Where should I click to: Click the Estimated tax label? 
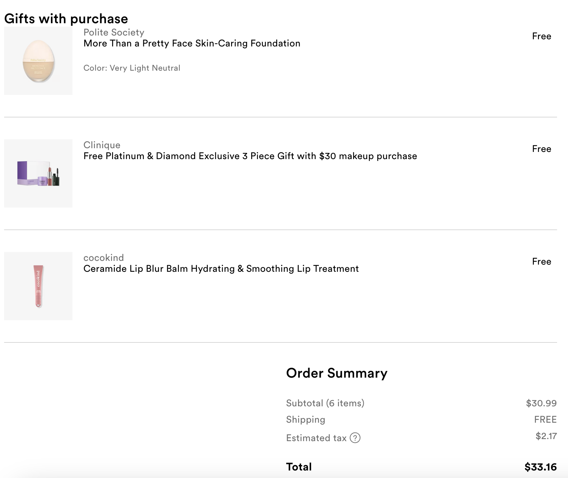coord(316,438)
